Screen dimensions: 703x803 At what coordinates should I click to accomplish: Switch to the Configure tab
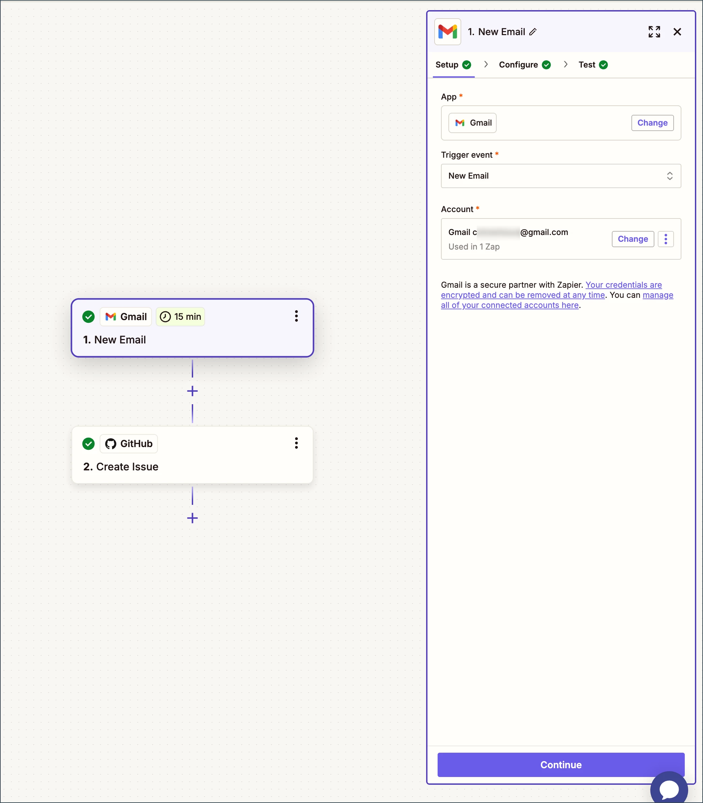(x=524, y=65)
